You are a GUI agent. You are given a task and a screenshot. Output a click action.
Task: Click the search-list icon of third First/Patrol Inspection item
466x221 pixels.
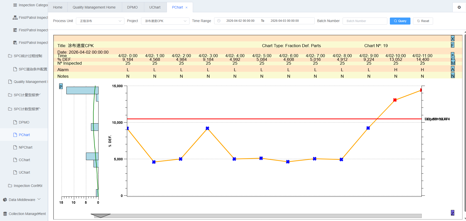(15, 43)
